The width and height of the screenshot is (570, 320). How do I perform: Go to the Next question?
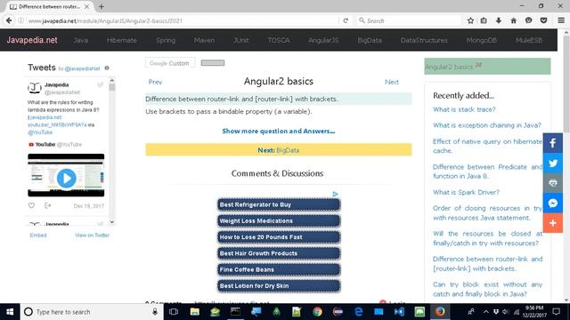392,82
